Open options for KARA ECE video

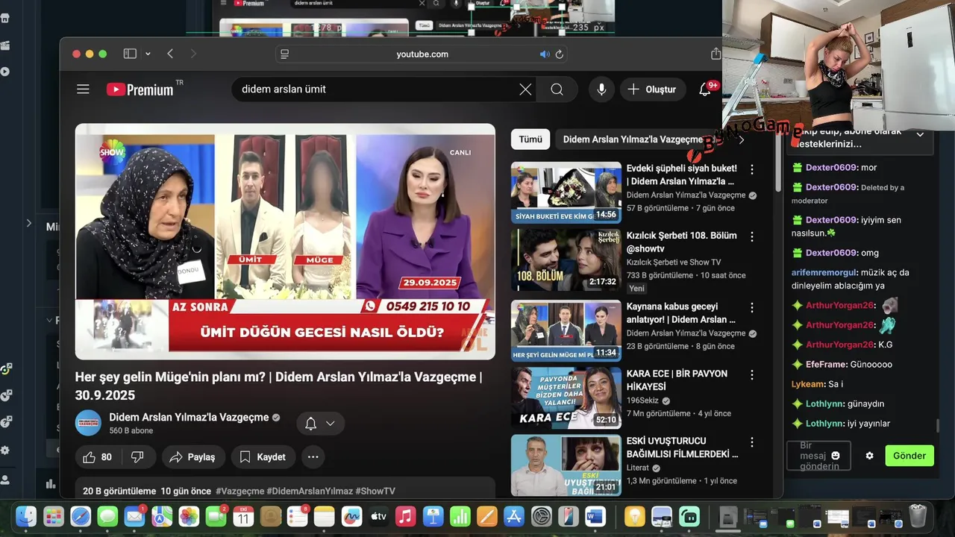(x=752, y=374)
